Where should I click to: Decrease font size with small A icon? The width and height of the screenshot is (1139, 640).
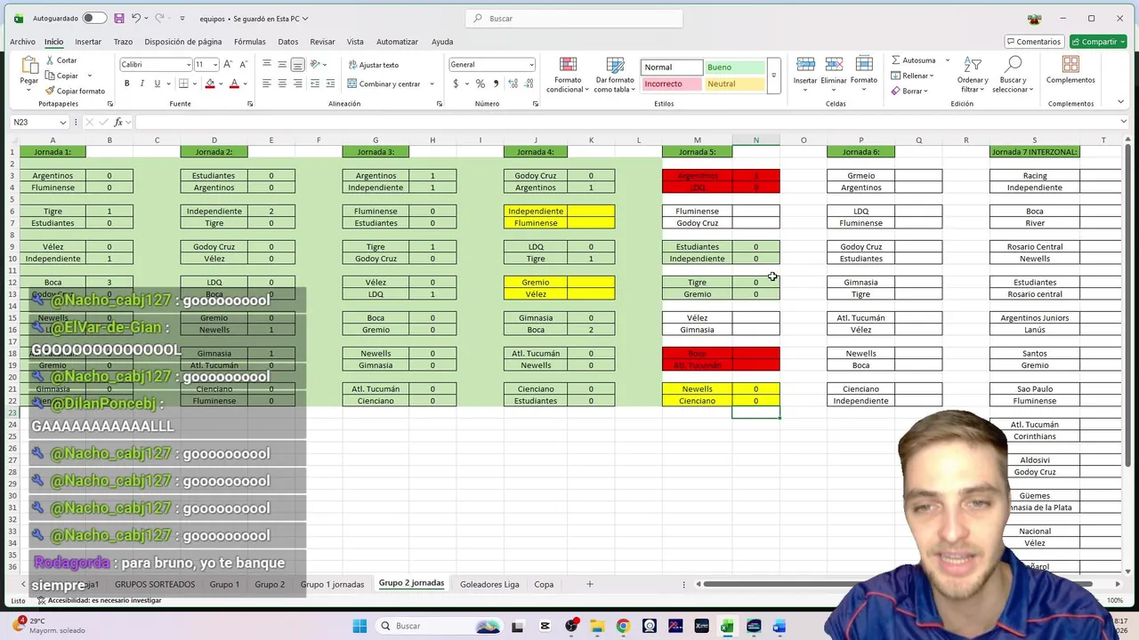pyautogui.click(x=243, y=64)
